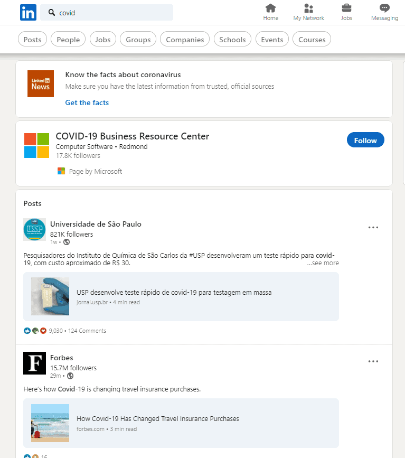Open 'USP desenvolve teste rápido' article title

pyautogui.click(x=174, y=292)
